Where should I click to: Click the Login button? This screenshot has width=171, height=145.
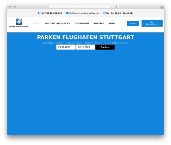coord(133,23)
